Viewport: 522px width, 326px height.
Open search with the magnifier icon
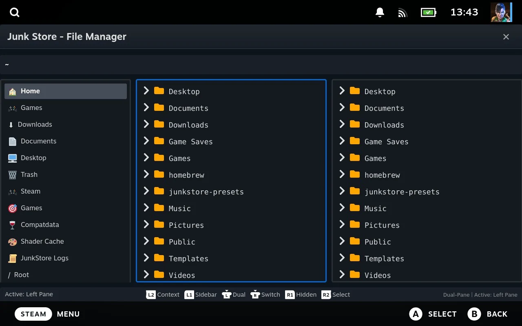[x=15, y=12]
